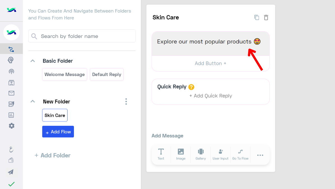Viewport: 335px width, 189px height.
Task: Duplicate the Skin Care flow with copy icon
Action: (257, 18)
